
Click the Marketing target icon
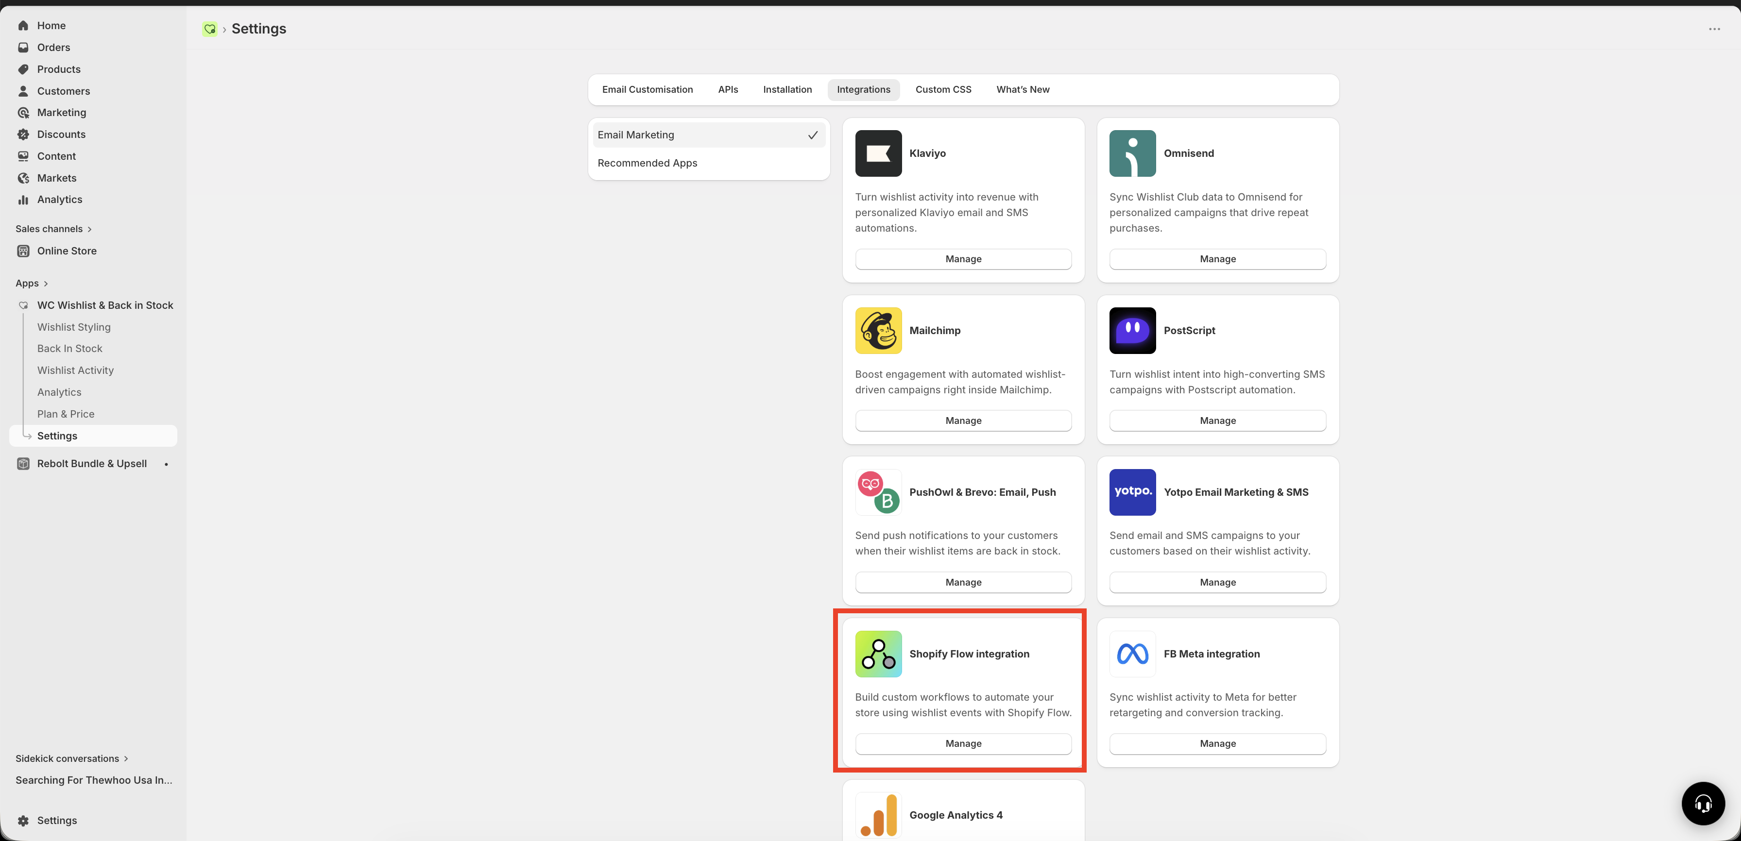pyautogui.click(x=23, y=112)
